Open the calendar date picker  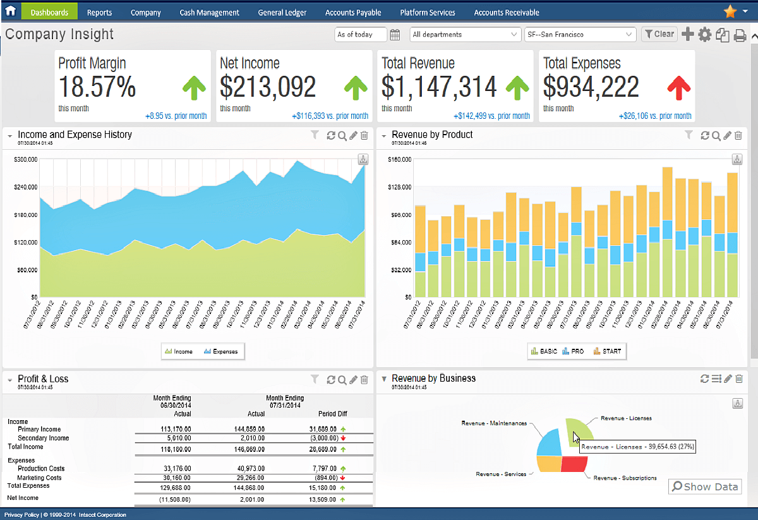[395, 34]
